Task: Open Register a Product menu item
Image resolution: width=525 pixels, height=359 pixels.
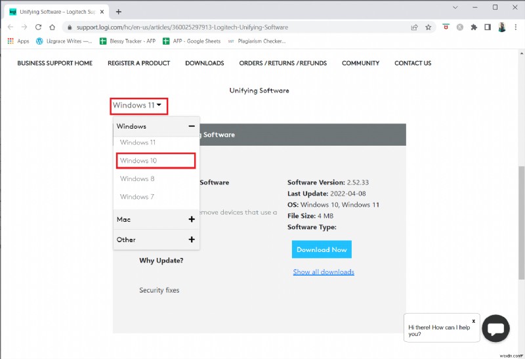Action: pos(138,63)
